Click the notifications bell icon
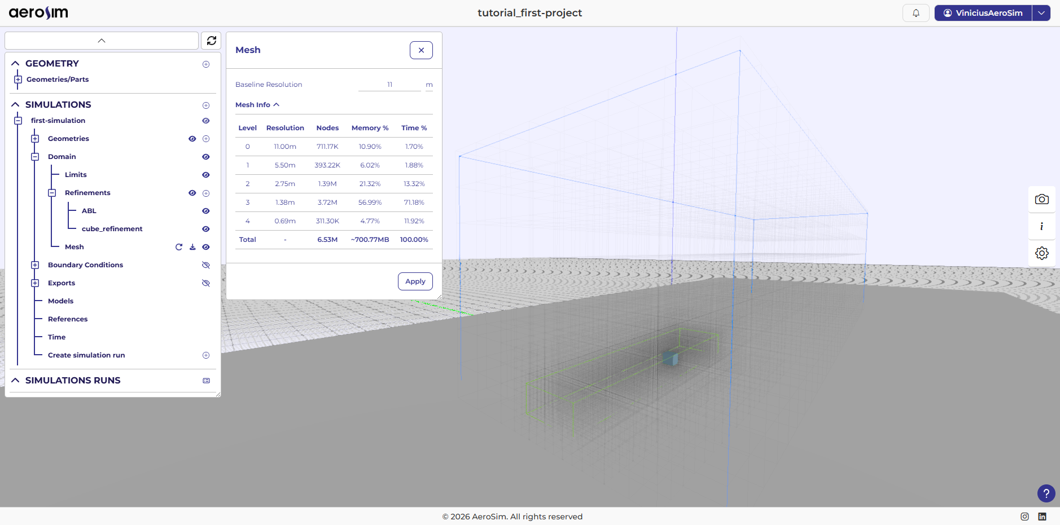 [x=916, y=13]
